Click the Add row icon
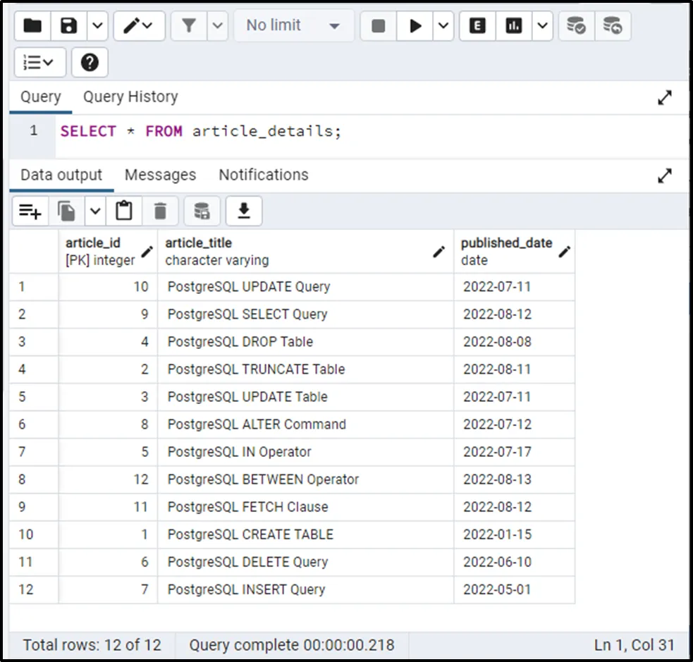Image resolution: width=693 pixels, height=662 pixels. tap(30, 211)
